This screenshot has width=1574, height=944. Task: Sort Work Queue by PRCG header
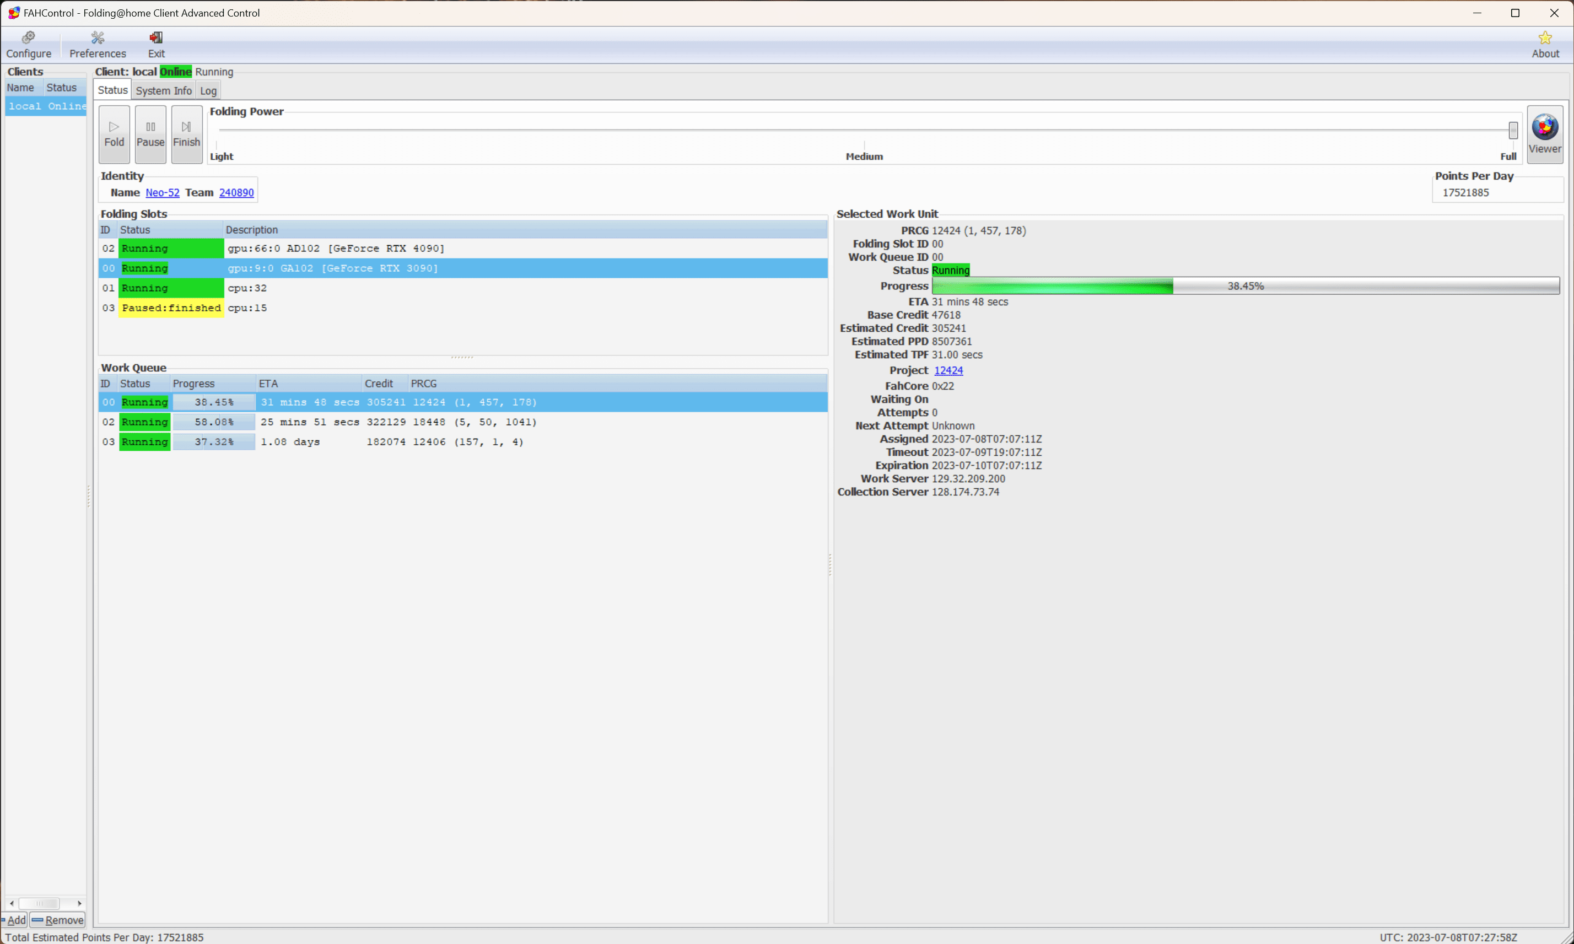[617, 384]
